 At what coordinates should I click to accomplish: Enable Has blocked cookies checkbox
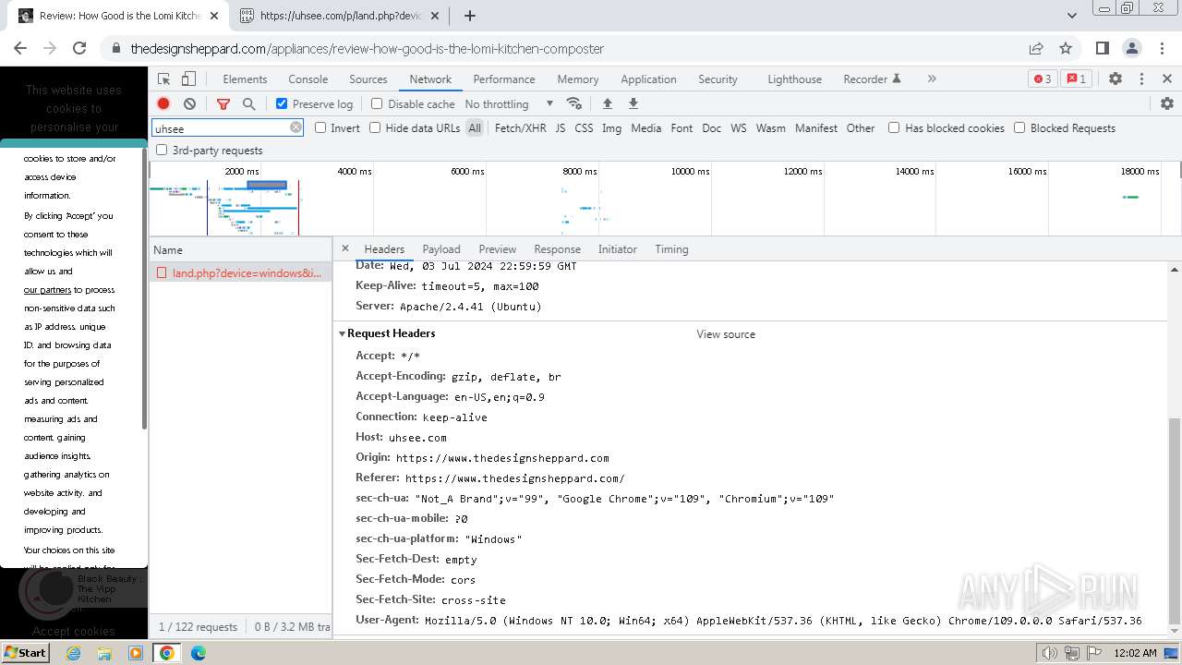894,127
